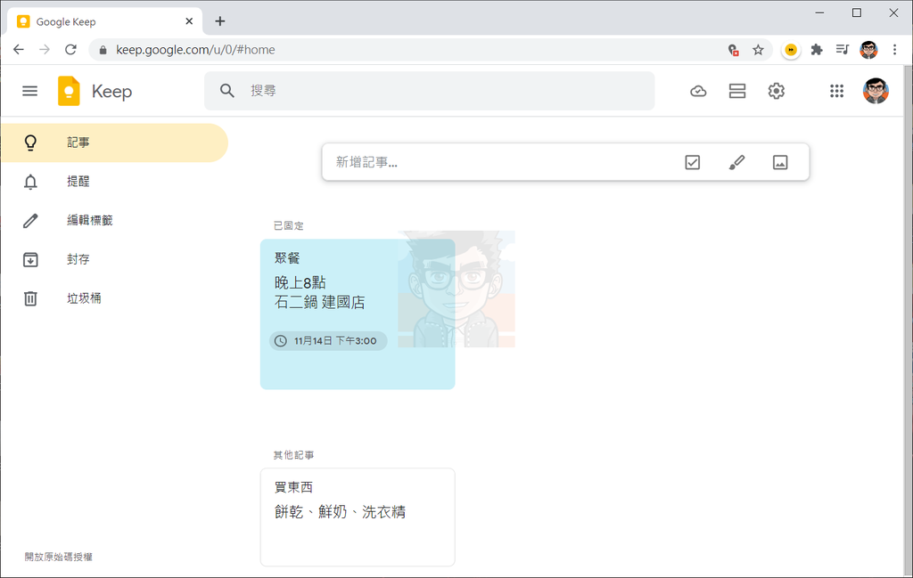Create a new checklist note
Viewport: 913px width, 578px height.
coord(692,162)
